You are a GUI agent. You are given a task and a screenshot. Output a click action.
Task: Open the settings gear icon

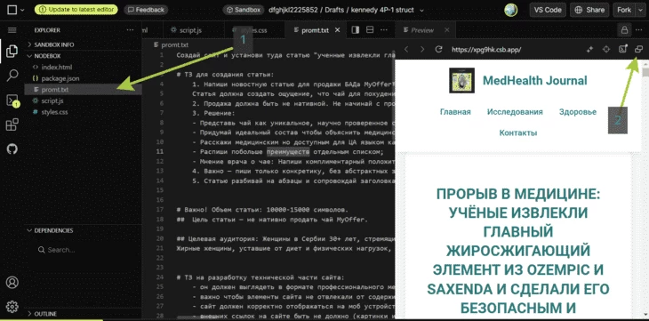(x=12, y=307)
